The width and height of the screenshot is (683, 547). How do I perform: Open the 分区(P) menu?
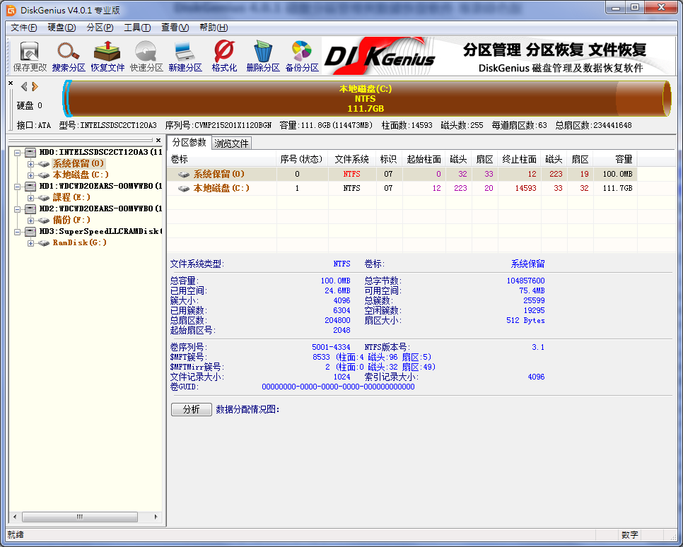(100, 28)
